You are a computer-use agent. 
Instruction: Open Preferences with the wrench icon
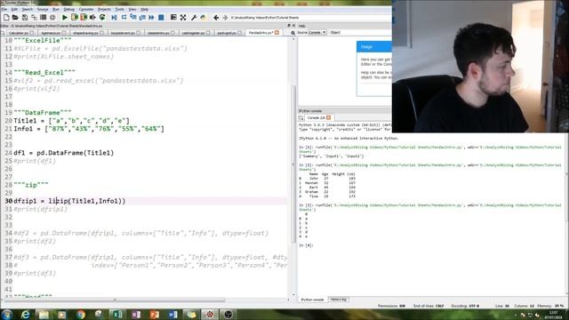click(x=194, y=18)
